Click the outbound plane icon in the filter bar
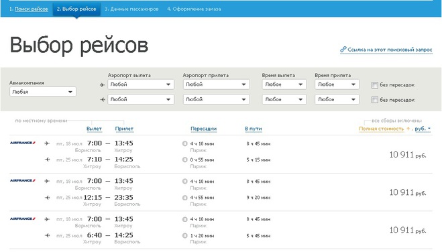The image size is (442, 252). click(103, 84)
